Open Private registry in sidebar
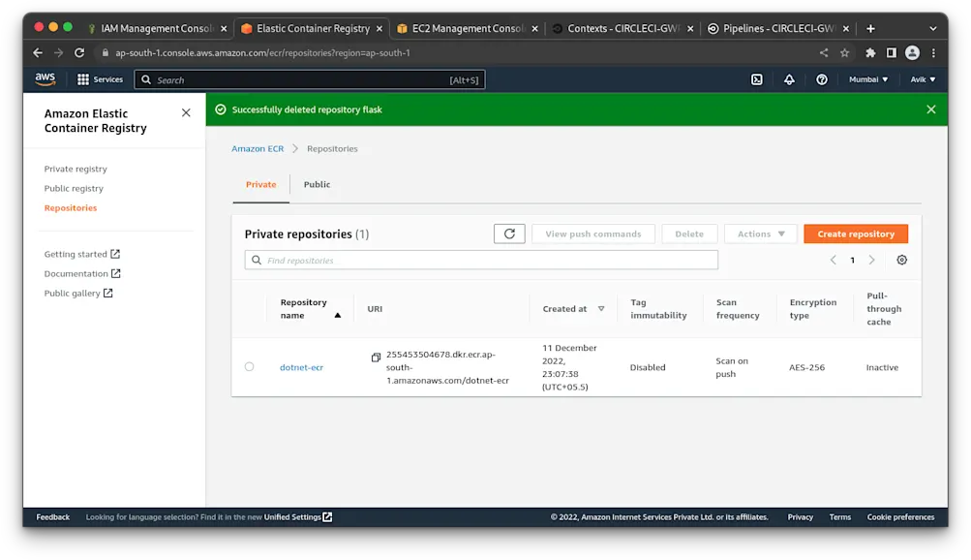Viewport: 971px width, 560px height. (76, 169)
